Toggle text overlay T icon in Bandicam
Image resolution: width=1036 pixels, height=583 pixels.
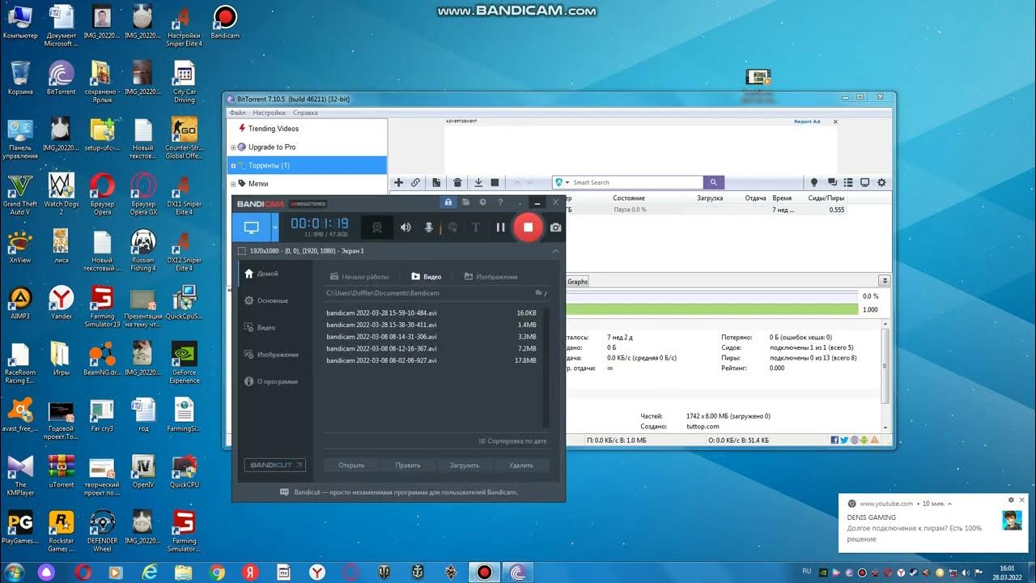(x=476, y=228)
